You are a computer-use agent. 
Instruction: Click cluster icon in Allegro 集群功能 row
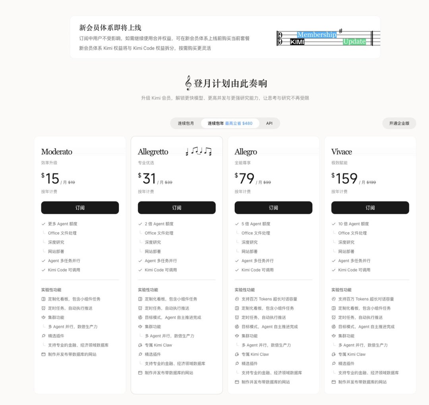(237, 336)
